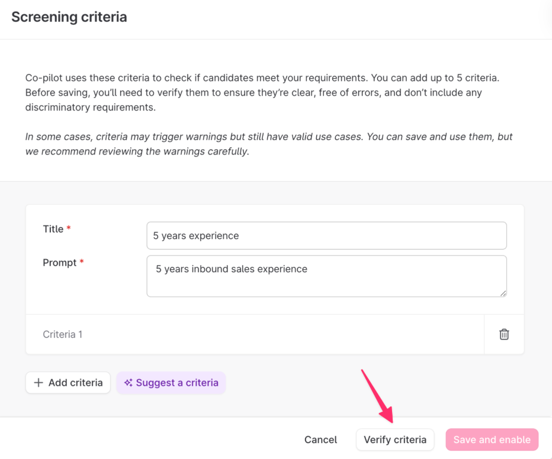Click the Verify criteria button

(394, 439)
